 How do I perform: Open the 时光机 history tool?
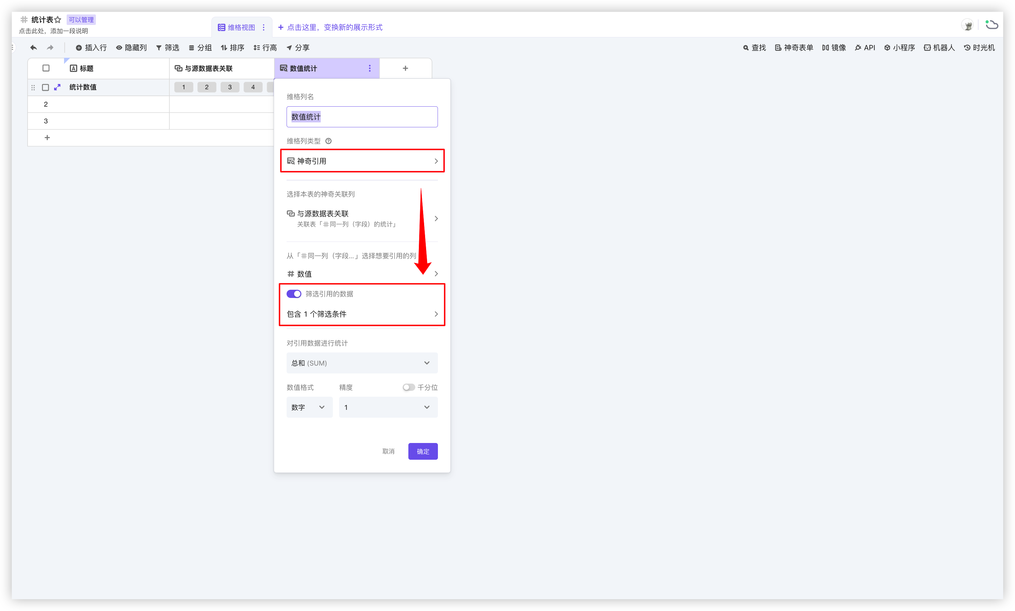979,48
